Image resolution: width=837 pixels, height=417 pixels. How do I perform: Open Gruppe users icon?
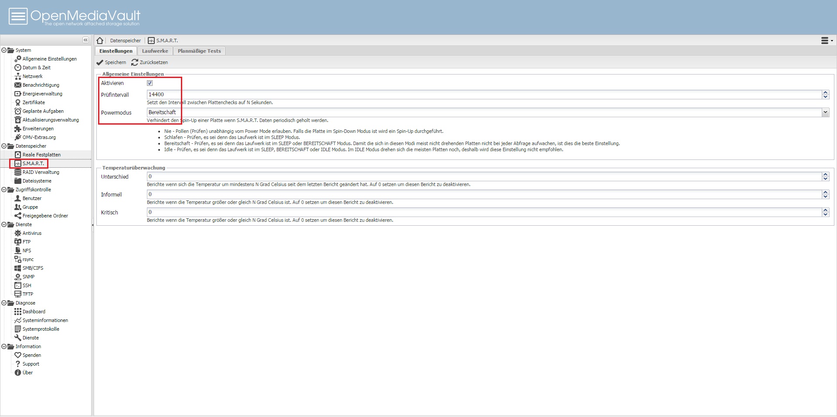(18, 207)
